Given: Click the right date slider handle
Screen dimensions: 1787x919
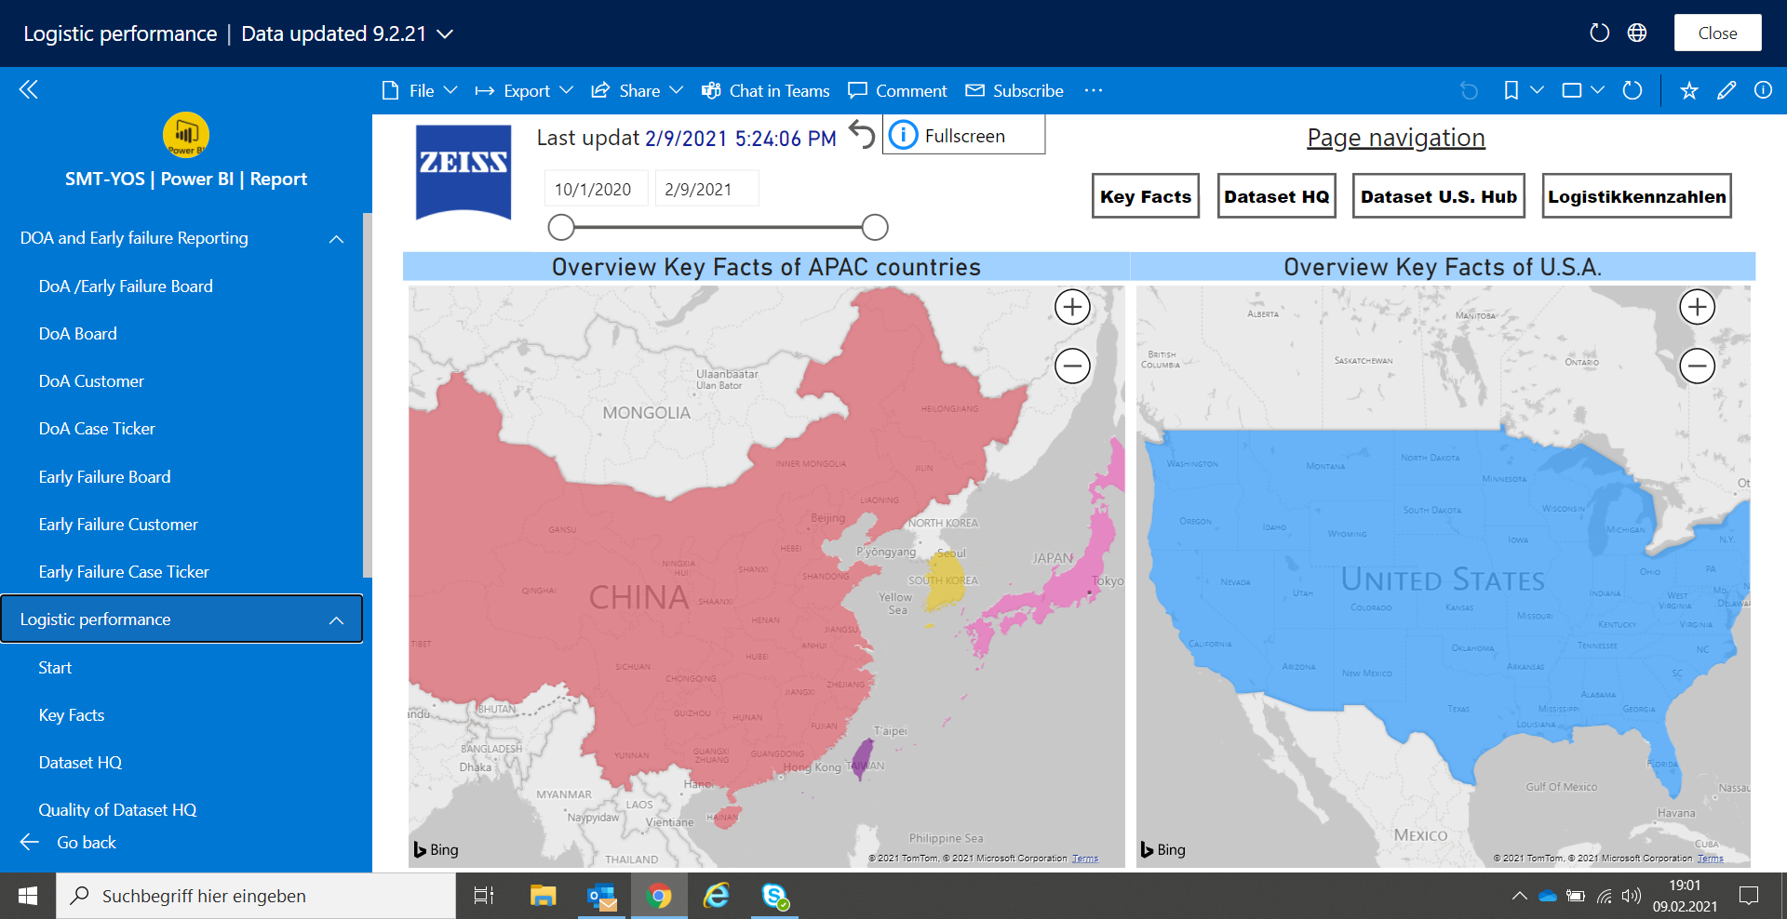Looking at the screenshot, I should 875,227.
